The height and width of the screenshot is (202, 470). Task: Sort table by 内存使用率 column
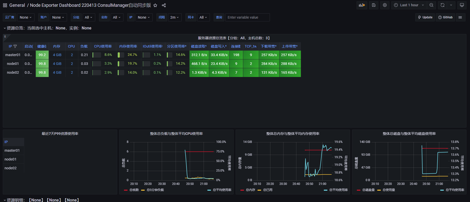128,46
